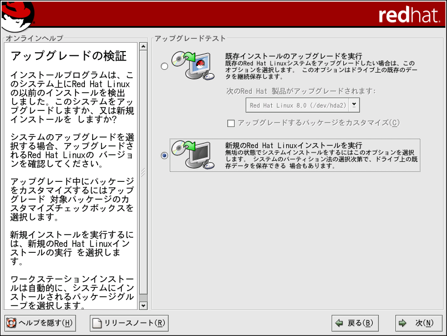Click the redhat wordmark in the header
Screen dimensions: 447x336
[x=409, y=15]
